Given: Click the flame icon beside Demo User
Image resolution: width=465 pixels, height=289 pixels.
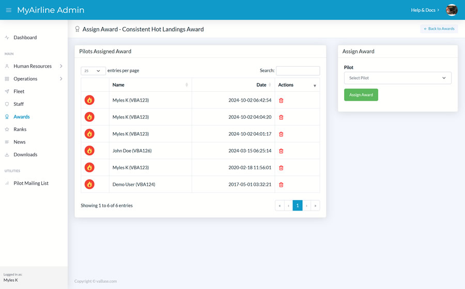Looking at the screenshot, I should click(89, 184).
